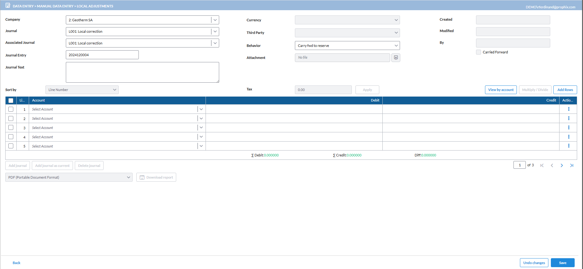
Task: Jump to the last page of rows
Action: 572,165
